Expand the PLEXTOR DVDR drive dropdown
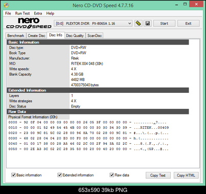The width and height of the screenshot is (206, 194). click(93, 24)
